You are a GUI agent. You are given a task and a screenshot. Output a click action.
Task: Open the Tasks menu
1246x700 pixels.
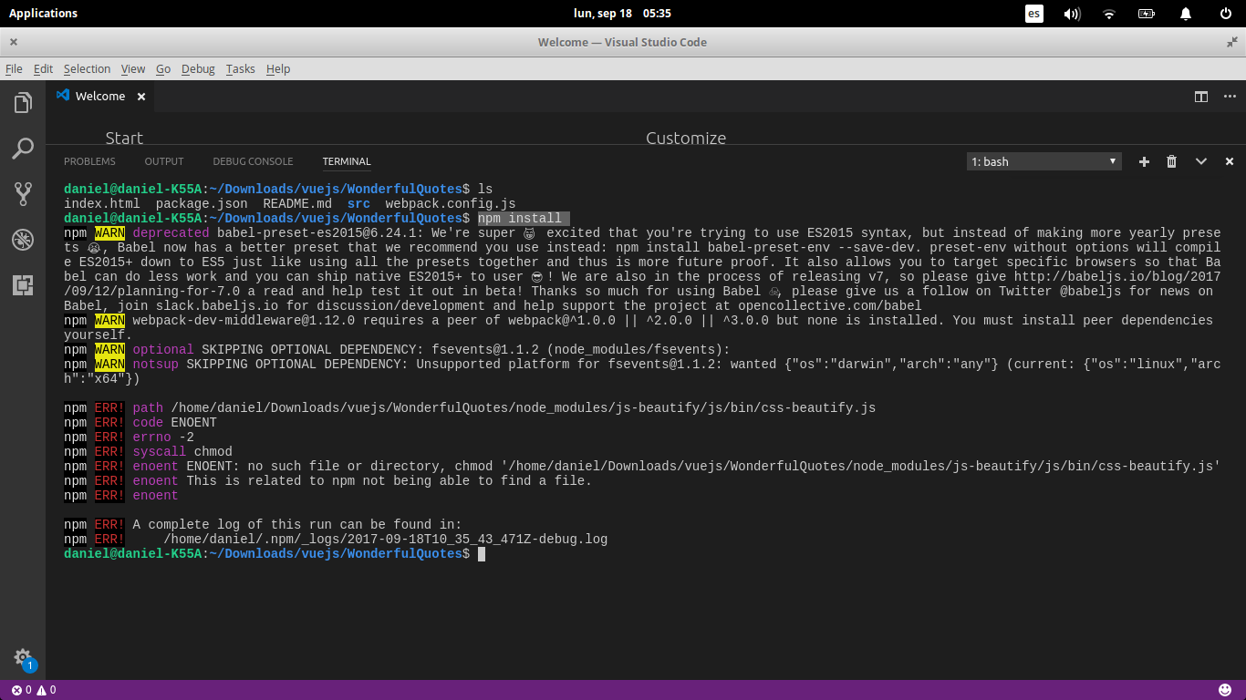[241, 68]
